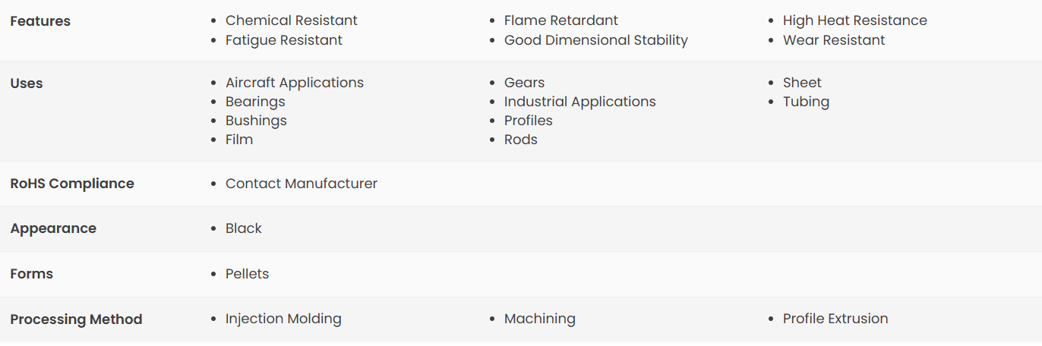This screenshot has width=1042, height=346.
Task: Click the Flame Retardant feature
Action: pos(561,20)
